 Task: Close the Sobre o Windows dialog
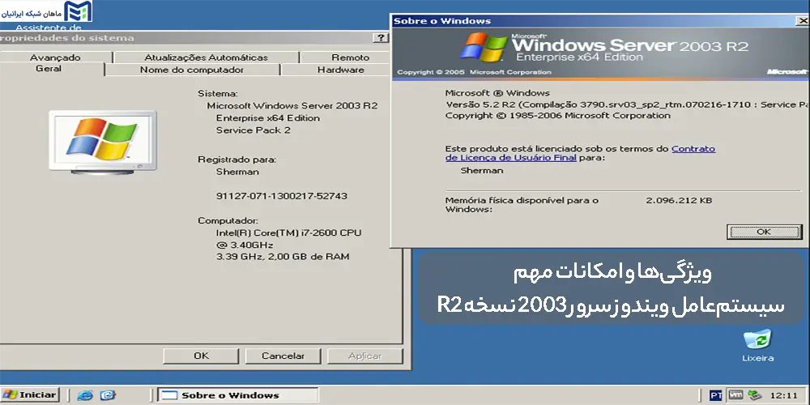pos(804,21)
